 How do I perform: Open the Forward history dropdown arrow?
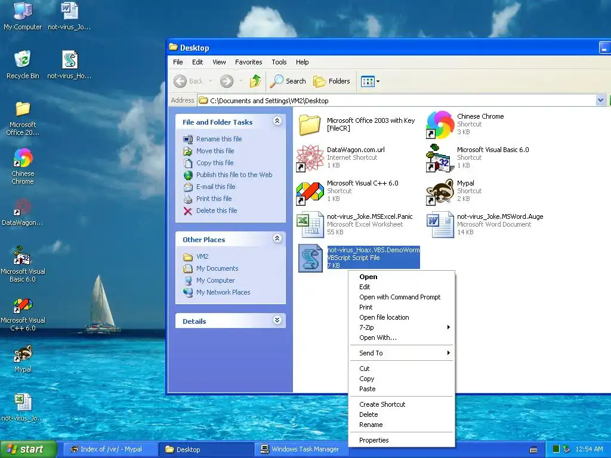[x=241, y=81]
